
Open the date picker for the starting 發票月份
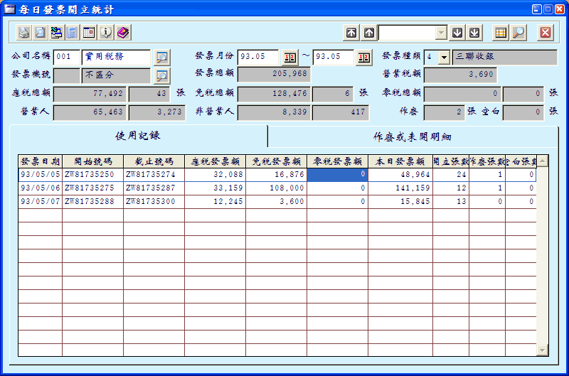pyautogui.click(x=290, y=57)
